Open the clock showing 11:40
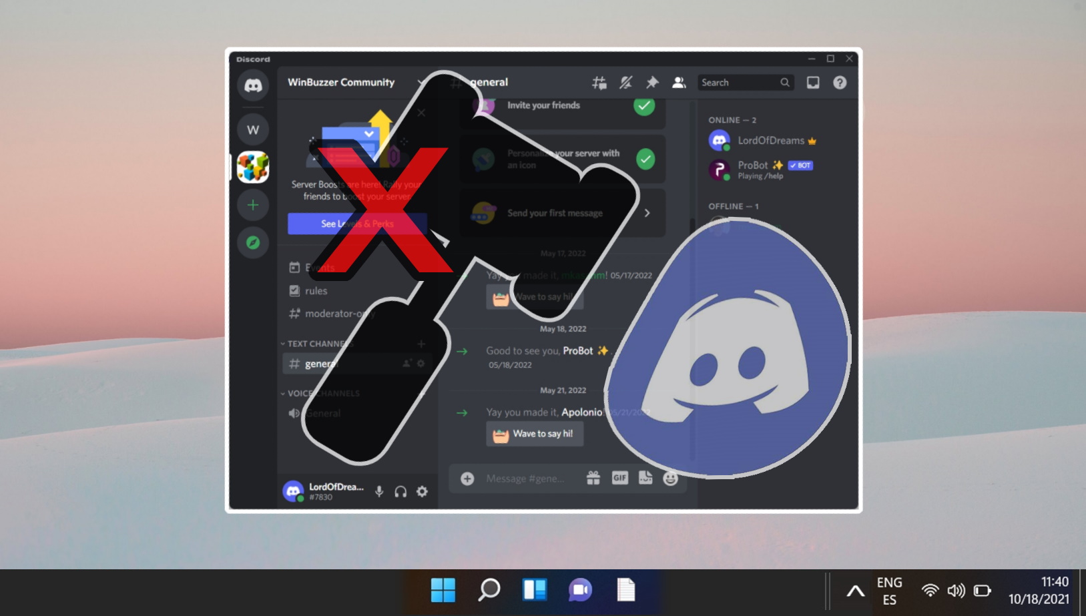The width and height of the screenshot is (1086, 616). (x=1039, y=591)
